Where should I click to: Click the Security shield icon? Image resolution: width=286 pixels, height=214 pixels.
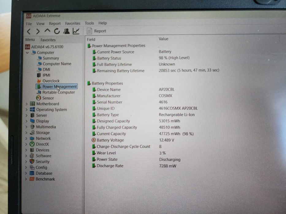coord(32,162)
